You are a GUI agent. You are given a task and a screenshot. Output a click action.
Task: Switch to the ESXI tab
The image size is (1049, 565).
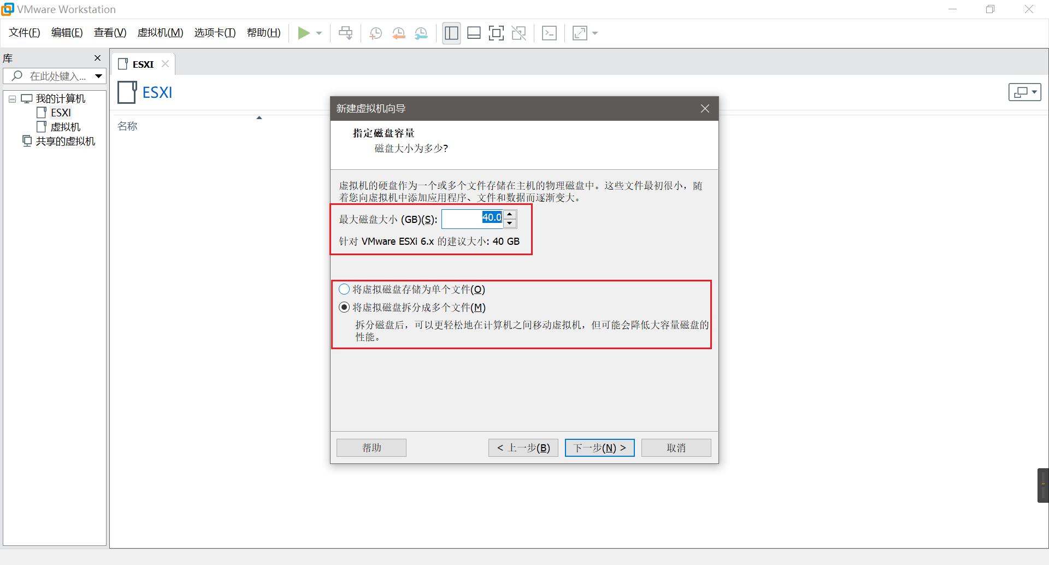tap(143, 64)
